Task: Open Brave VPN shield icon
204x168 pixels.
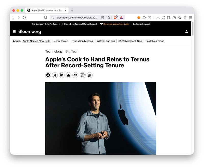Action: (x=185, y=18)
